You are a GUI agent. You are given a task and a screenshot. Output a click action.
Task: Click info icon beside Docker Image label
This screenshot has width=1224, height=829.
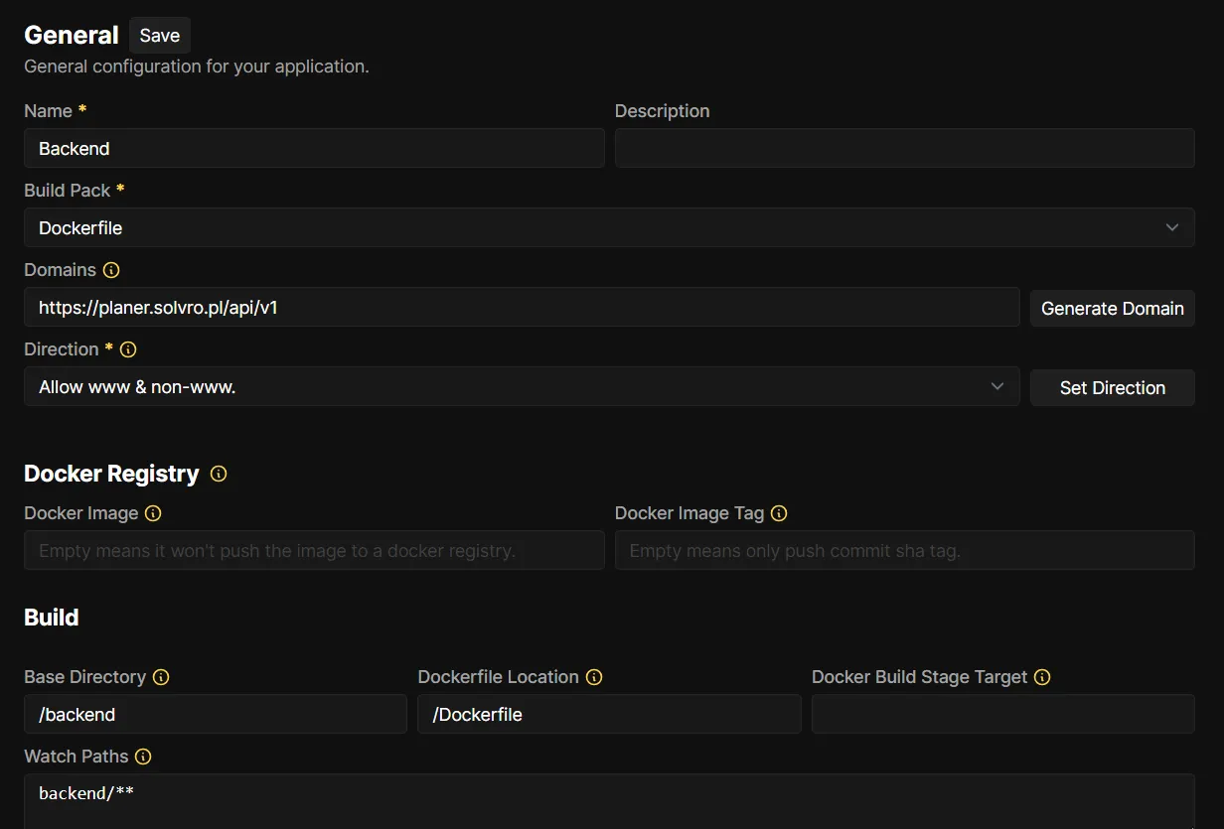[x=153, y=513]
